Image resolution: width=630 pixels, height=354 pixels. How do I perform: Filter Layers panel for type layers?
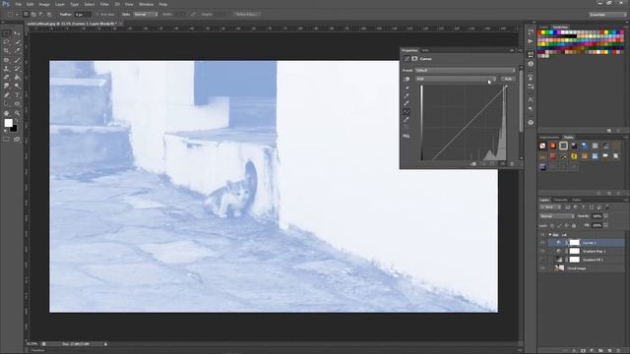tap(584, 207)
